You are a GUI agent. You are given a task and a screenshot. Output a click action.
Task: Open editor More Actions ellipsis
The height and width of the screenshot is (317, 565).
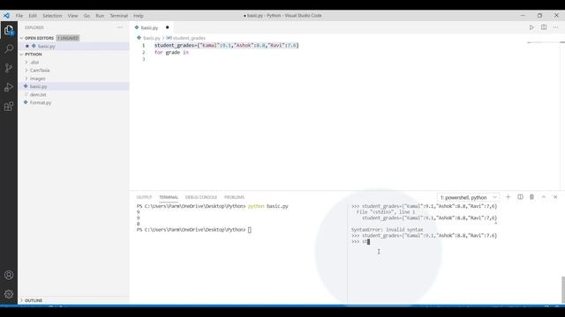click(555, 27)
